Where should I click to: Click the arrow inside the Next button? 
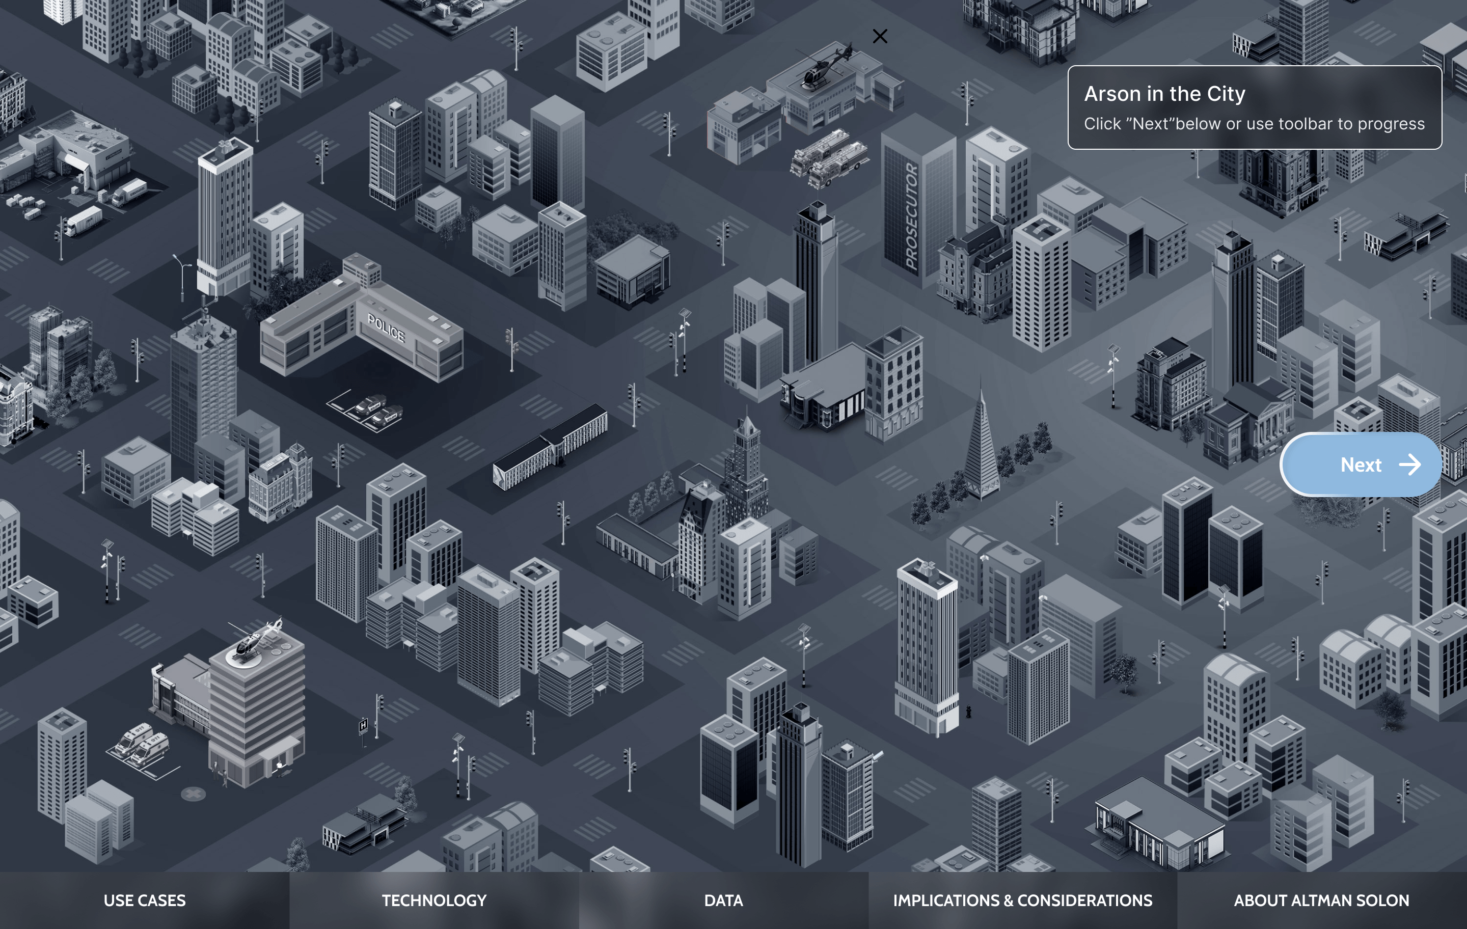pos(1410,465)
